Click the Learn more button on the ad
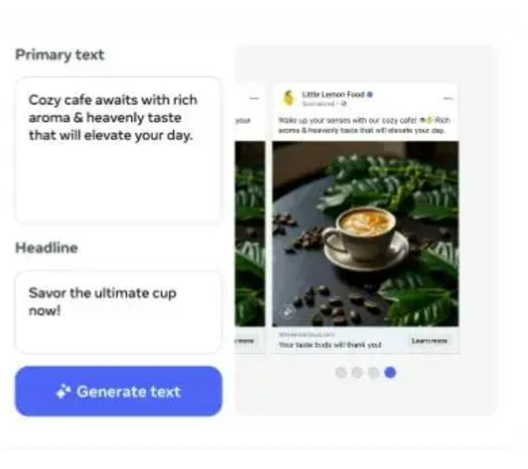This screenshot has width=528, height=469. click(429, 341)
